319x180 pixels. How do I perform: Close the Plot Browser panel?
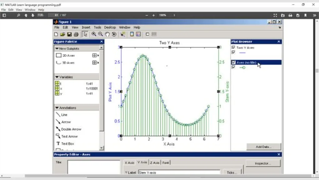coord(279,42)
